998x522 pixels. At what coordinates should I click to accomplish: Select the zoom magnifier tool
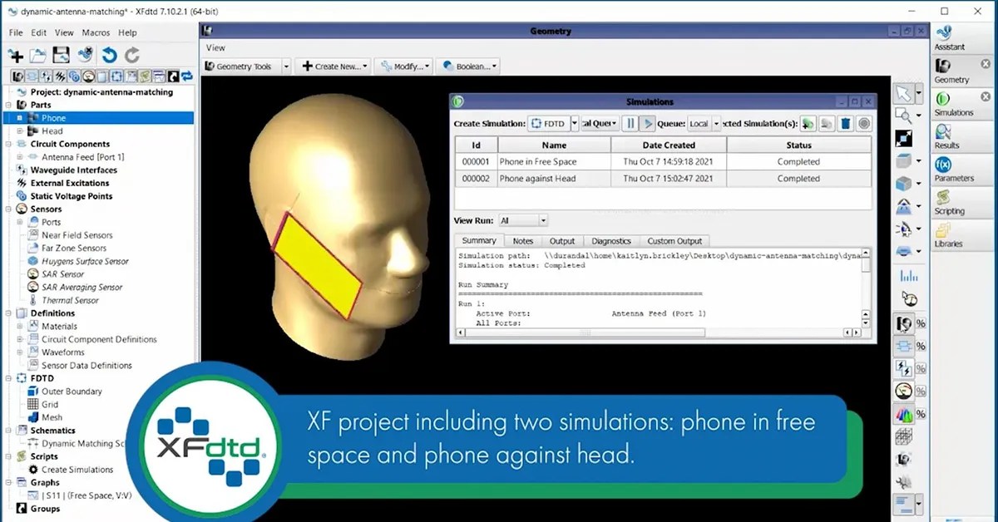(x=903, y=115)
